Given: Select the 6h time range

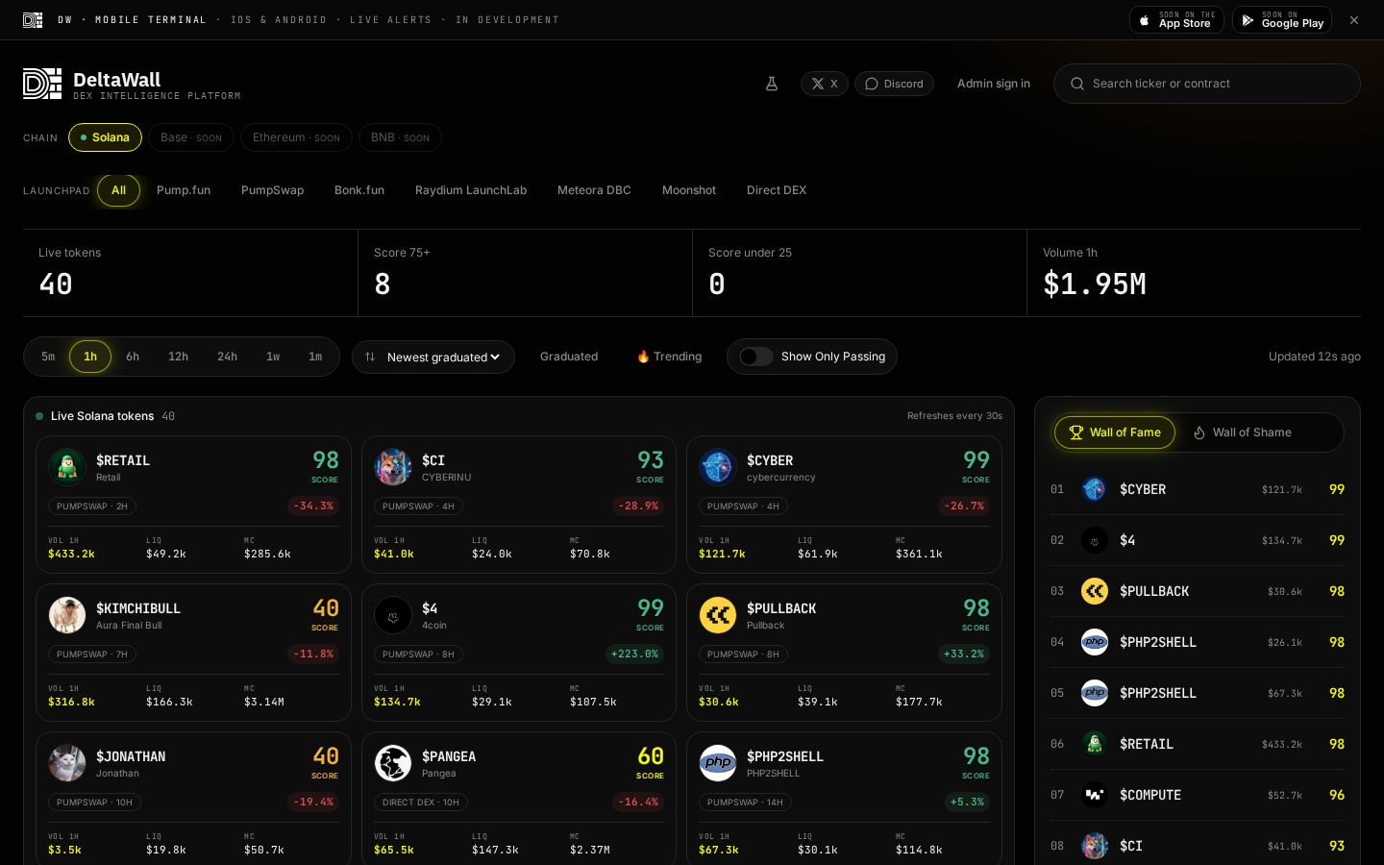Looking at the screenshot, I should 133,357.
